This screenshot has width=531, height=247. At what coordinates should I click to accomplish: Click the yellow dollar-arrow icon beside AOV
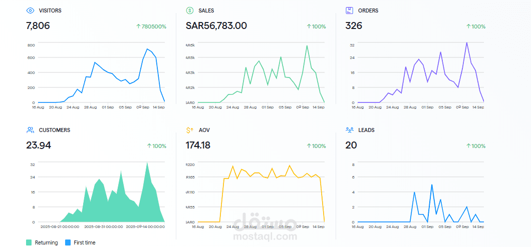[x=190, y=130]
